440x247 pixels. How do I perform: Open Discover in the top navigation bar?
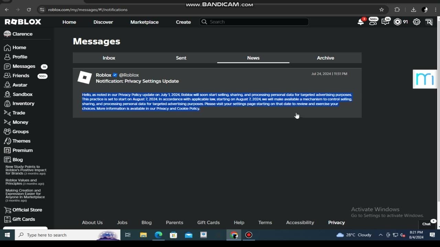point(103,22)
